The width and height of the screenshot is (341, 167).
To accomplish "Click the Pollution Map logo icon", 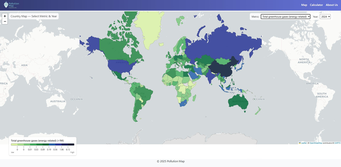I will click(x=6, y=5).
